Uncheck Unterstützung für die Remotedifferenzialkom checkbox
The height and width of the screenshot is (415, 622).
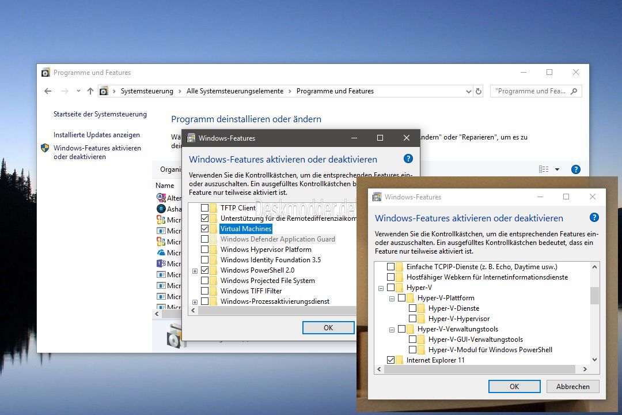pyautogui.click(x=204, y=218)
